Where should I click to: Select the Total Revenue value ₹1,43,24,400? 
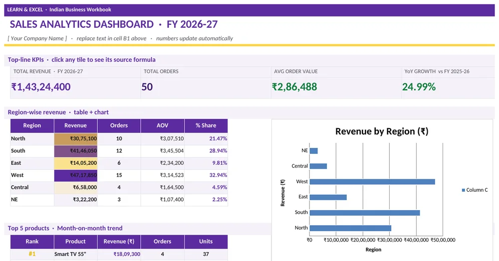click(41, 87)
